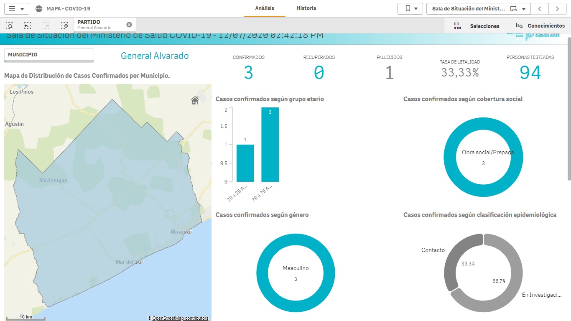Expand the MUNICIPIO filter pane
The height and width of the screenshot is (321, 571).
coord(48,55)
